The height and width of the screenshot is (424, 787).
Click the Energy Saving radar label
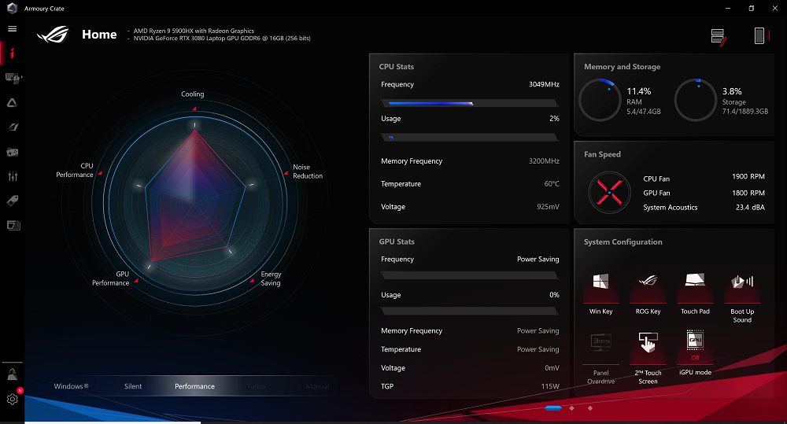271,278
